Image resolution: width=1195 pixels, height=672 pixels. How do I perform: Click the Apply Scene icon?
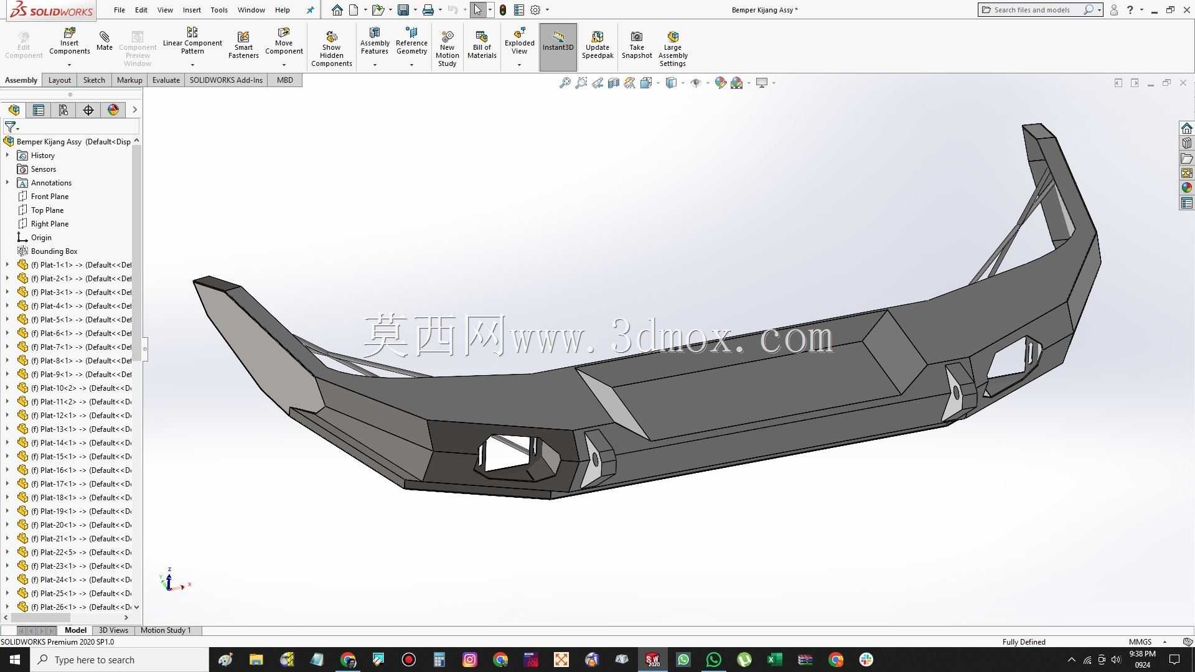tap(737, 83)
